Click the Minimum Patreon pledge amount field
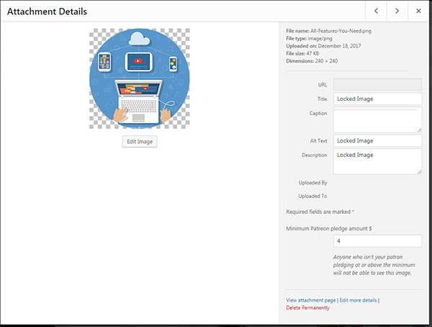Image resolution: width=432 pixels, height=327 pixels. pyautogui.click(x=377, y=241)
